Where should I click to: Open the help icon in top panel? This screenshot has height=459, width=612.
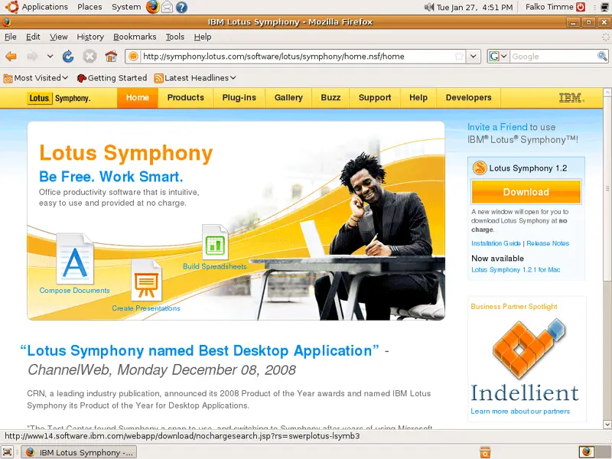181,7
